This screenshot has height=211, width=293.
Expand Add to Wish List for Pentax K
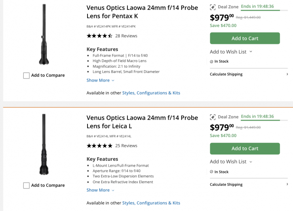click(251, 51)
